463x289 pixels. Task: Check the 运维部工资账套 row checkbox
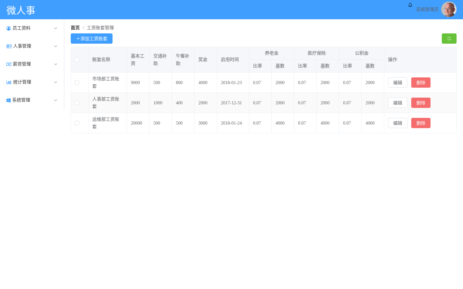(77, 123)
